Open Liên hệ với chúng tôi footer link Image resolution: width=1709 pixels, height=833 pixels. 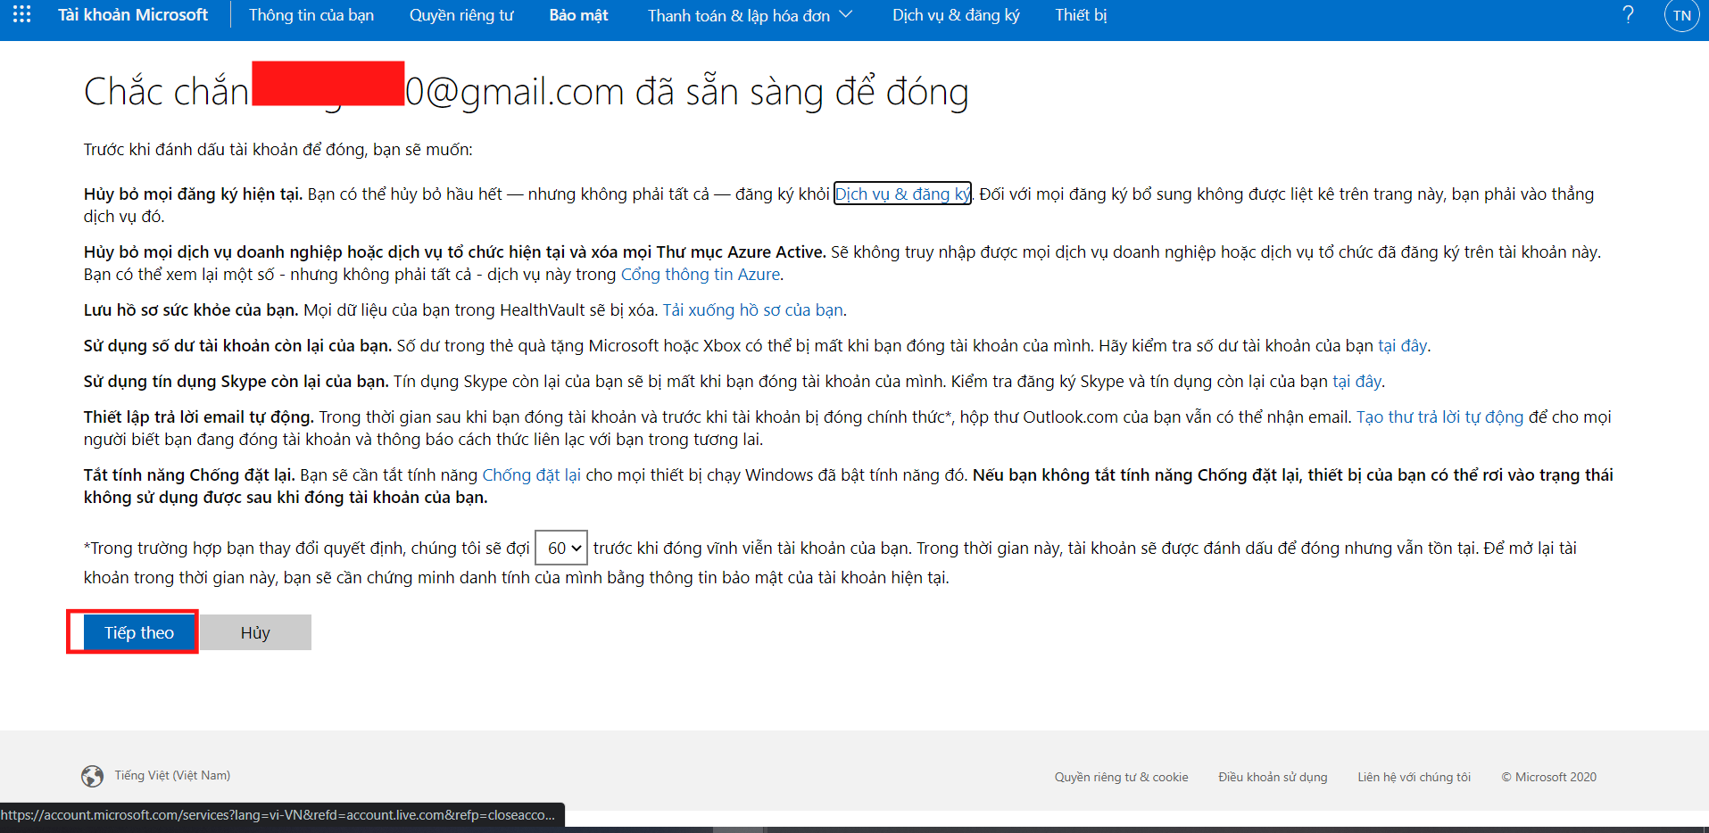click(x=1414, y=778)
